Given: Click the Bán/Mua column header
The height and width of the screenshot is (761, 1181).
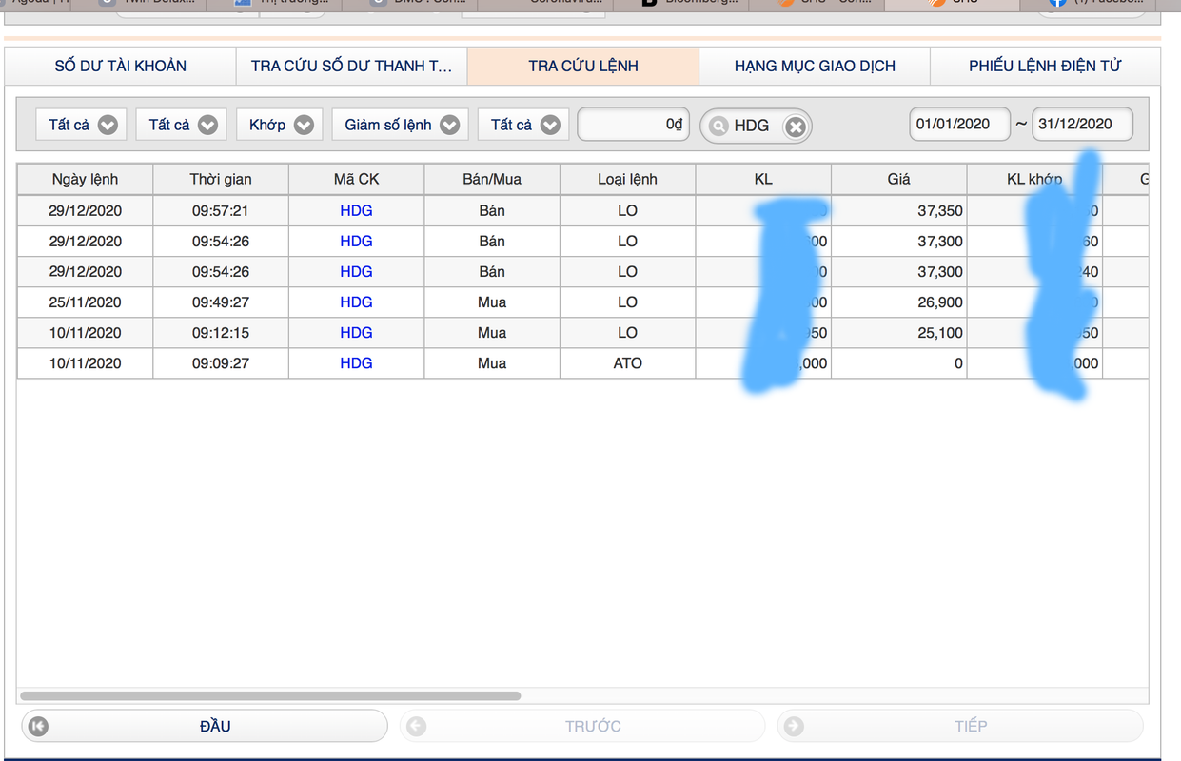Looking at the screenshot, I should pyautogui.click(x=492, y=179).
